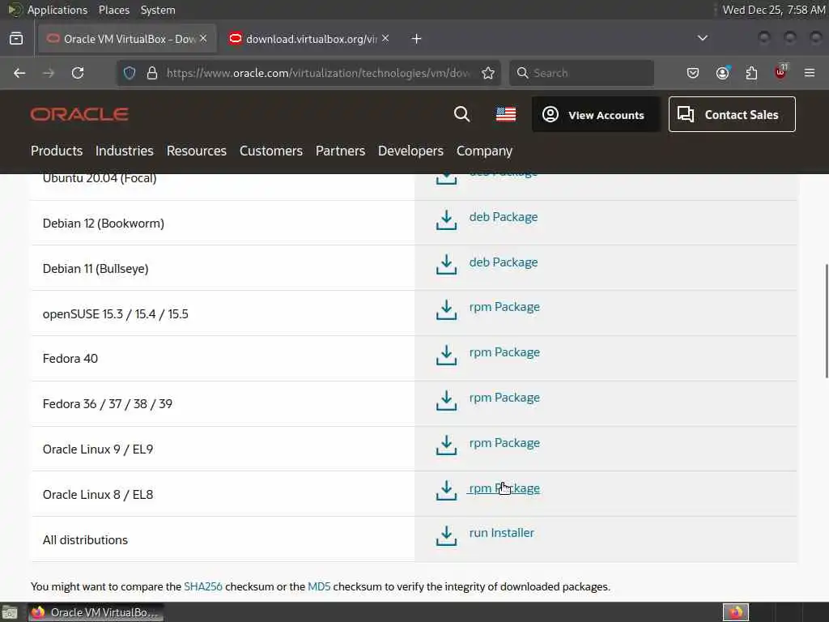Click the download icon for Oracle Linux 8 / EL8
Screen dimensions: 829x622
(446, 491)
